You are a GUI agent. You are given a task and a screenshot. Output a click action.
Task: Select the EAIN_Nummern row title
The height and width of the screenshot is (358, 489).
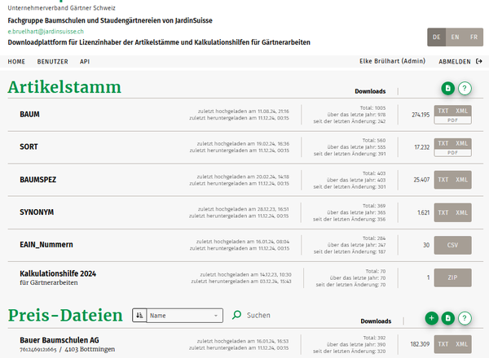tap(46, 245)
